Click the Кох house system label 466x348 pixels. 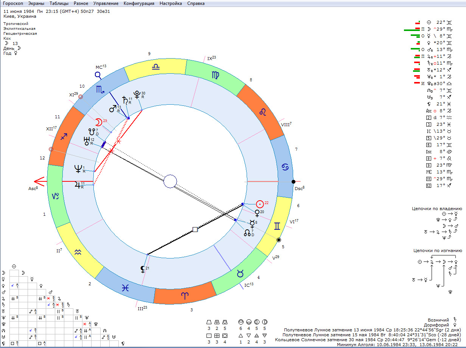click(x=7, y=38)
